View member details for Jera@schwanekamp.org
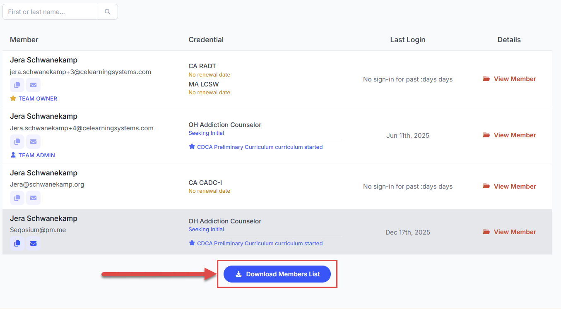This screenshot has width=561, height=309. [x=510, y=187]
